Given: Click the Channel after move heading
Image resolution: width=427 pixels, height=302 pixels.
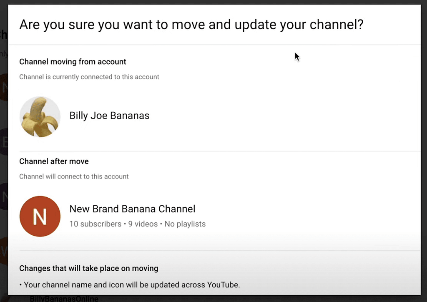Looking at the screenshot, I should point(54,161).
